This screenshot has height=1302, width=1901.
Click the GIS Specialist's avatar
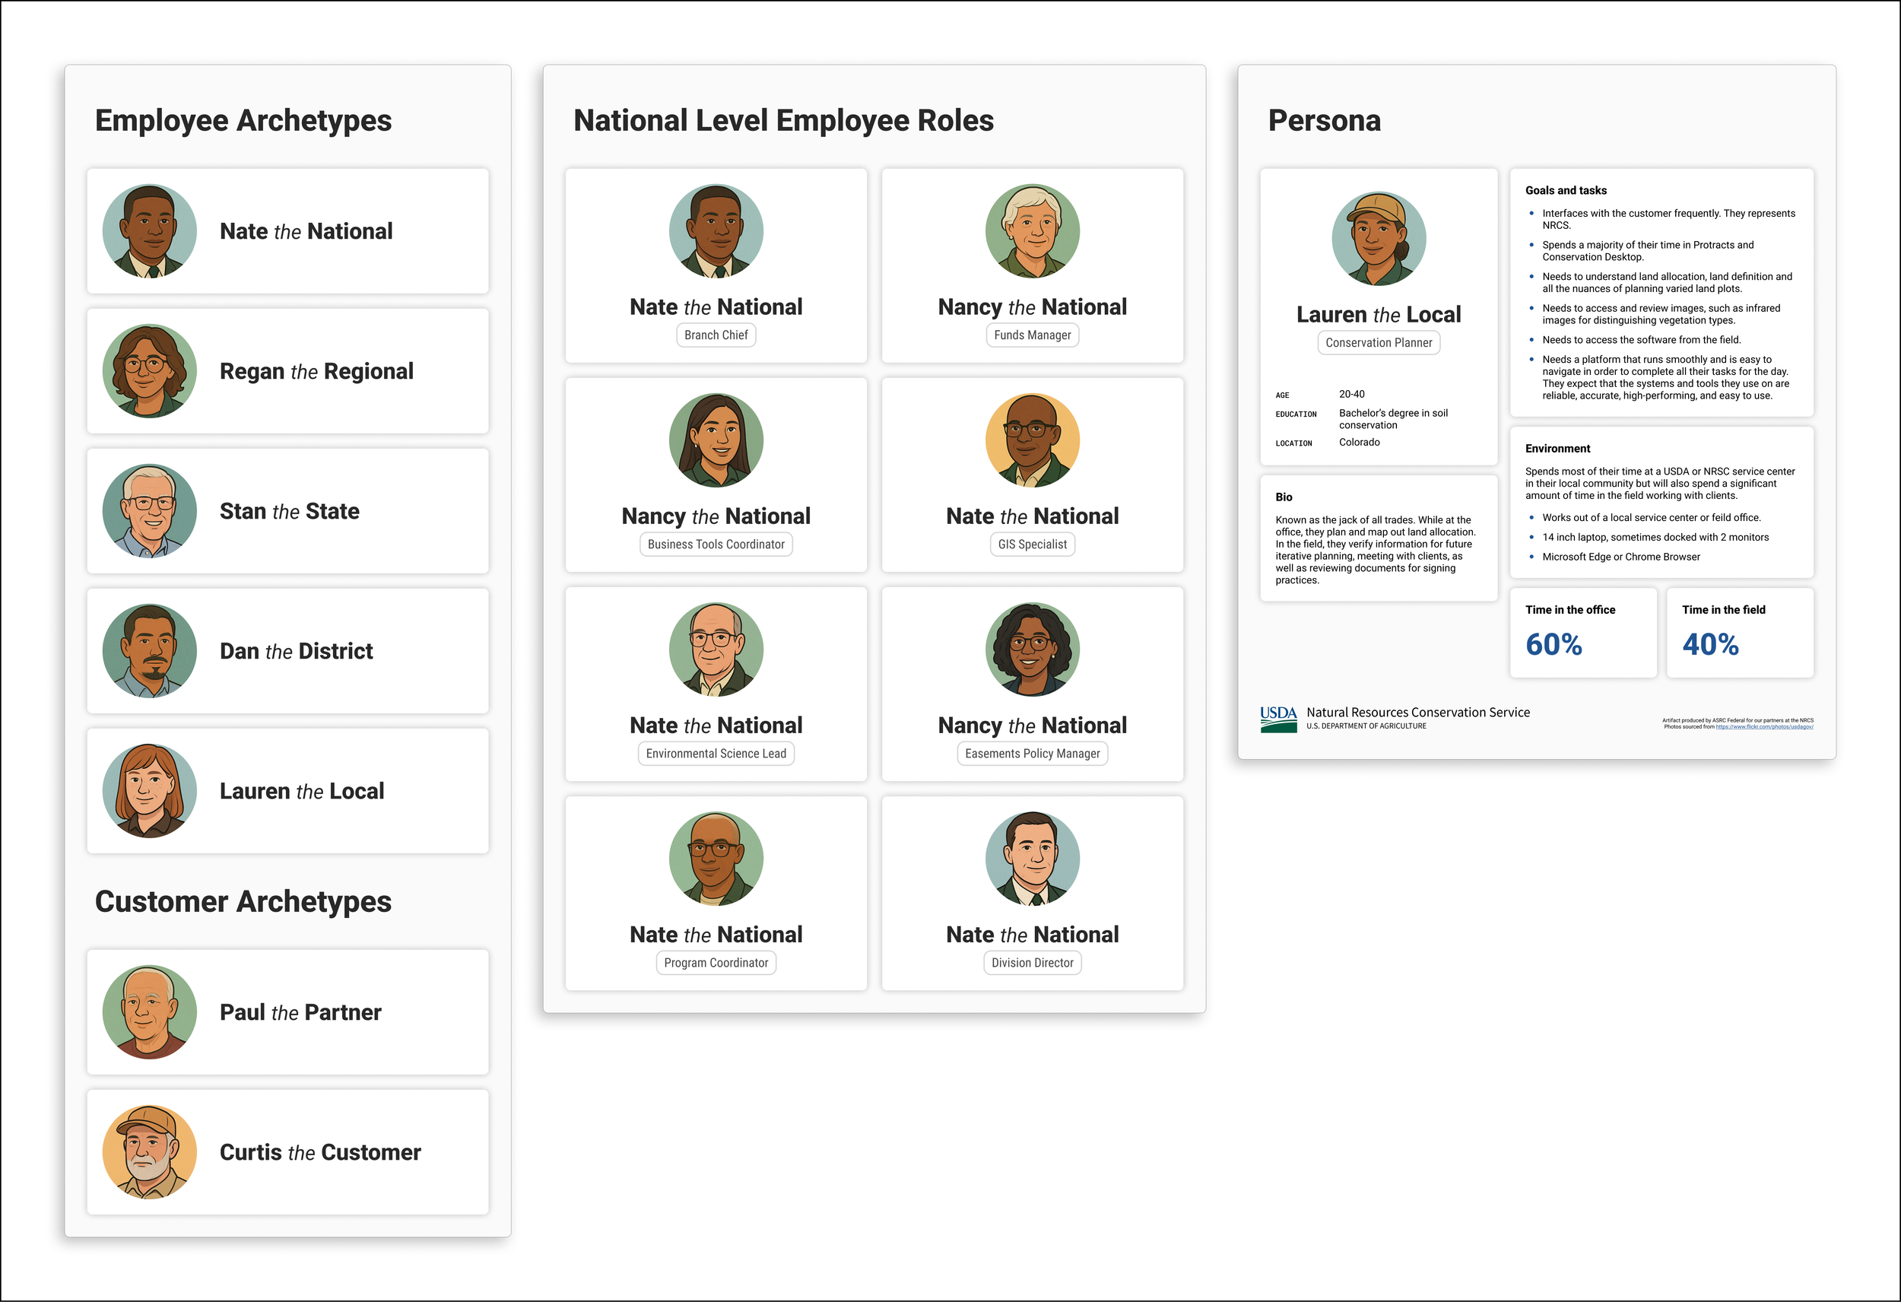tap(1033, 440)
